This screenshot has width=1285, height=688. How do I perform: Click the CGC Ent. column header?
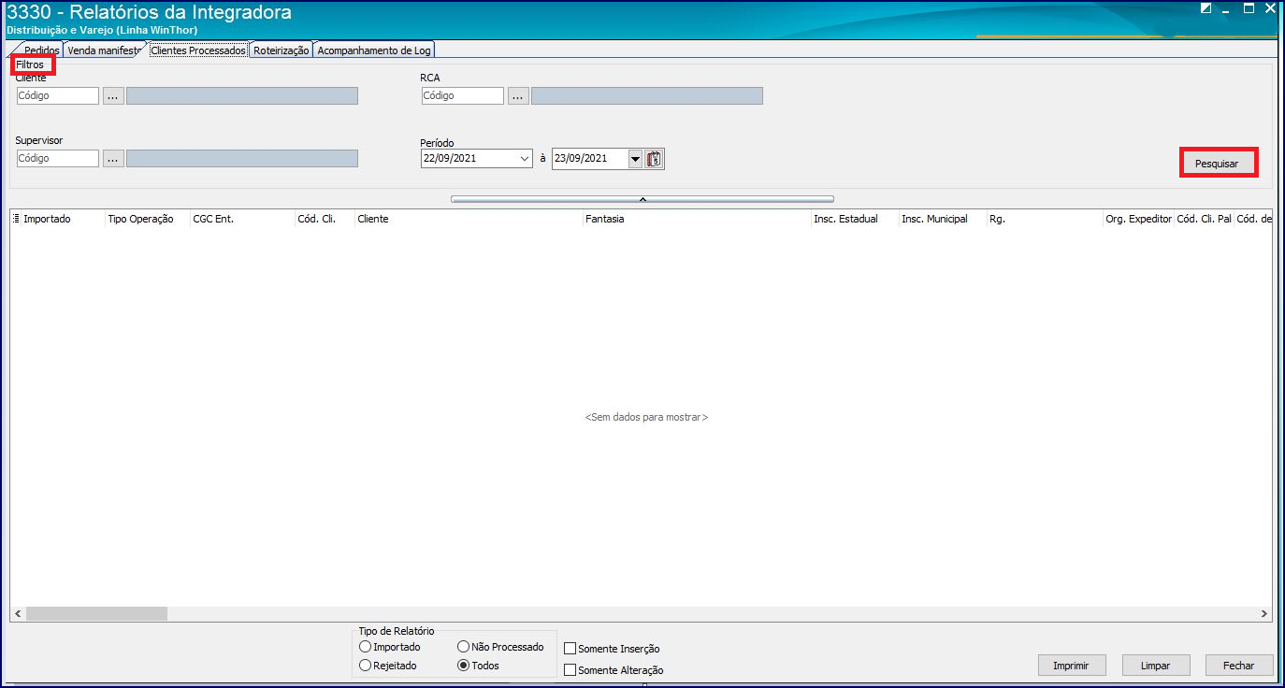[242, 219]
